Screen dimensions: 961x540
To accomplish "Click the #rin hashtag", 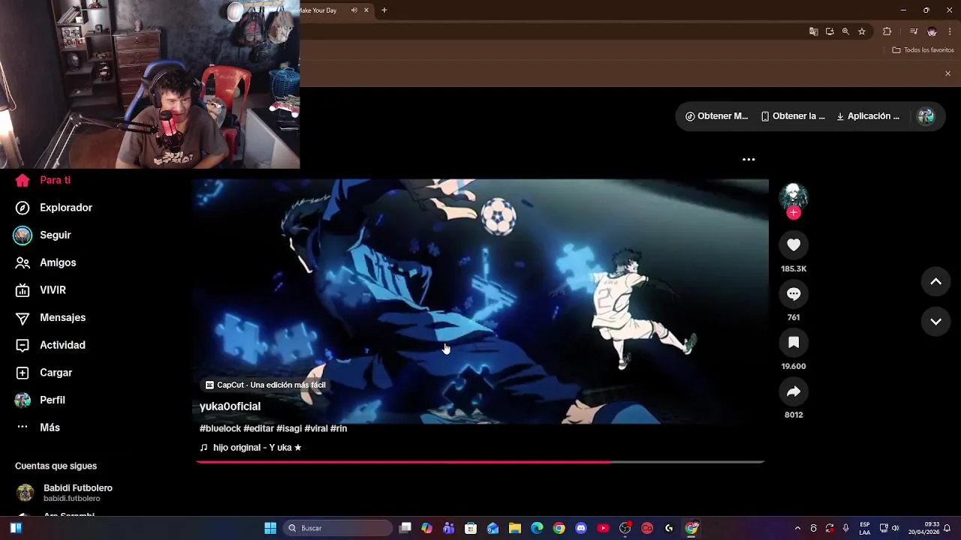I will 339,429.
